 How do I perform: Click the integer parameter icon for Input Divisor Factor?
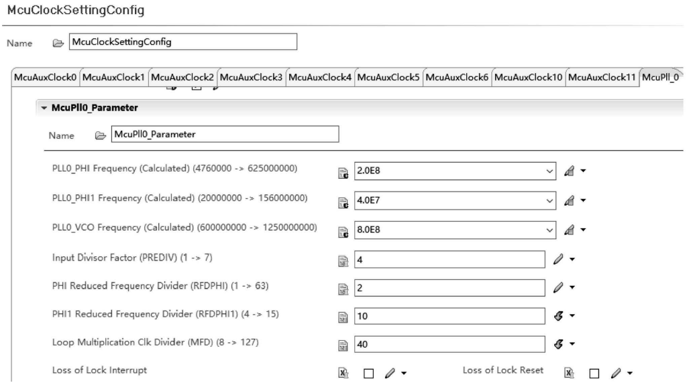click(343, 261)
